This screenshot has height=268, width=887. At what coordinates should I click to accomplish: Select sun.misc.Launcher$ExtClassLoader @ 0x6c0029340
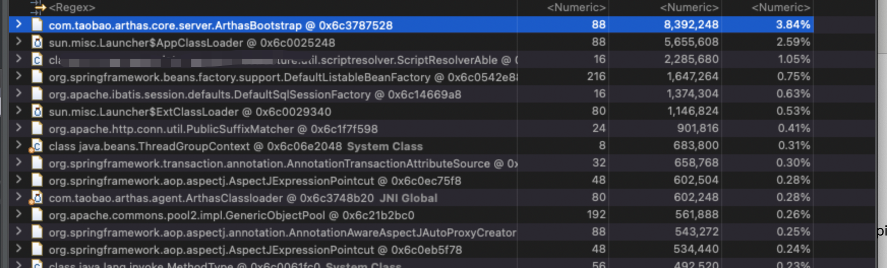pos(190,112)
